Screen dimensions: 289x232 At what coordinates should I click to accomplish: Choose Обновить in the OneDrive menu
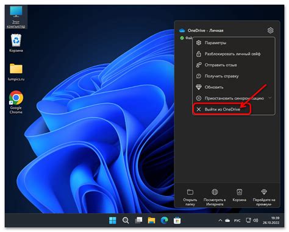tap(234, 87)
